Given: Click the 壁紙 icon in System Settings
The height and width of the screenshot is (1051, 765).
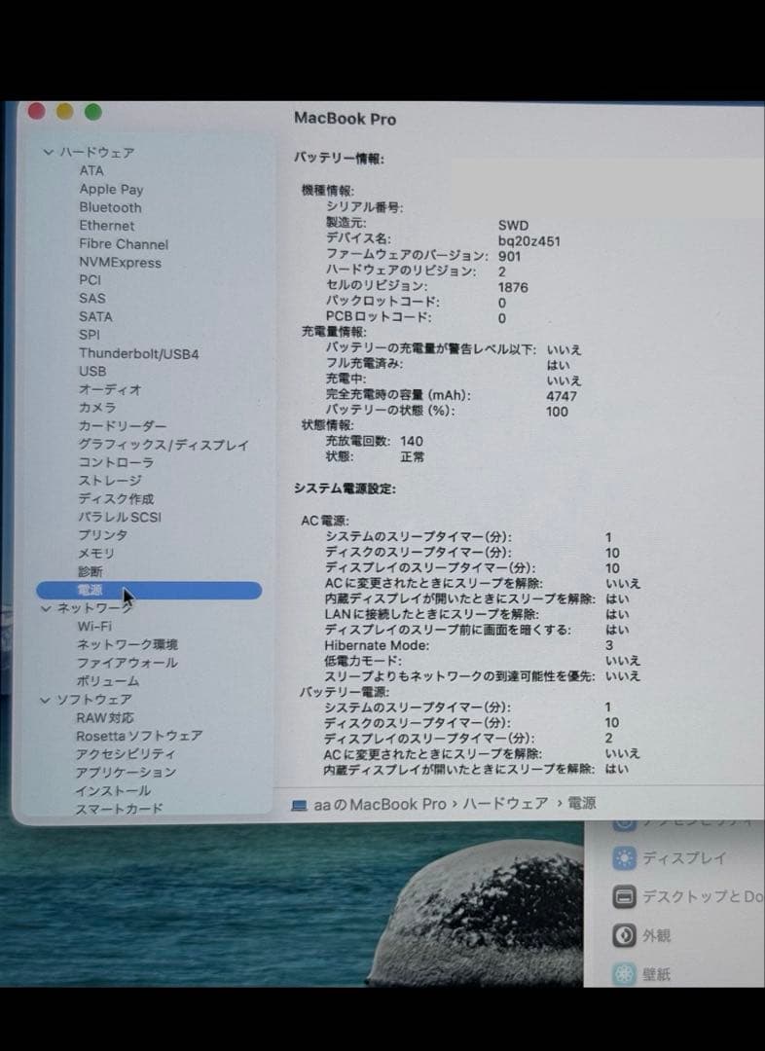Looking at the screenshot, I should (x=624, y=974).
